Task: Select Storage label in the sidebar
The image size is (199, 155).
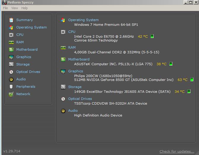Action: coord(23,64)
